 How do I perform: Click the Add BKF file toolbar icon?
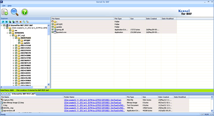click(5, 12)
